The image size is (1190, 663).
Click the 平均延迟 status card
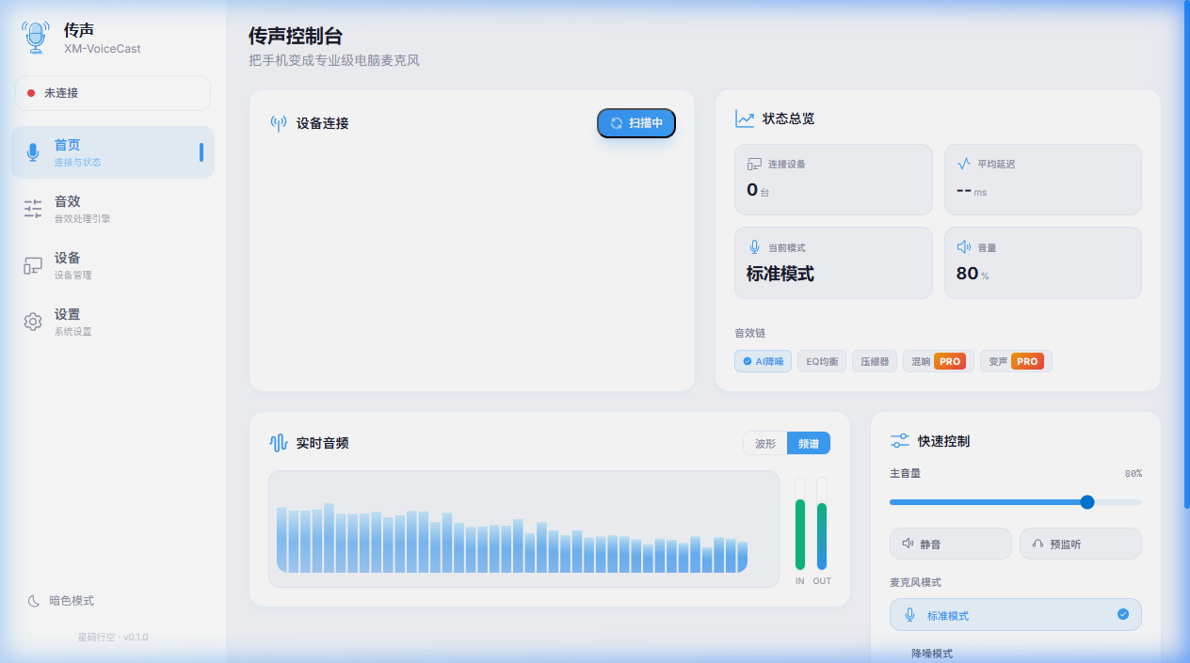pyautogui.click(x=1043, y=180)
